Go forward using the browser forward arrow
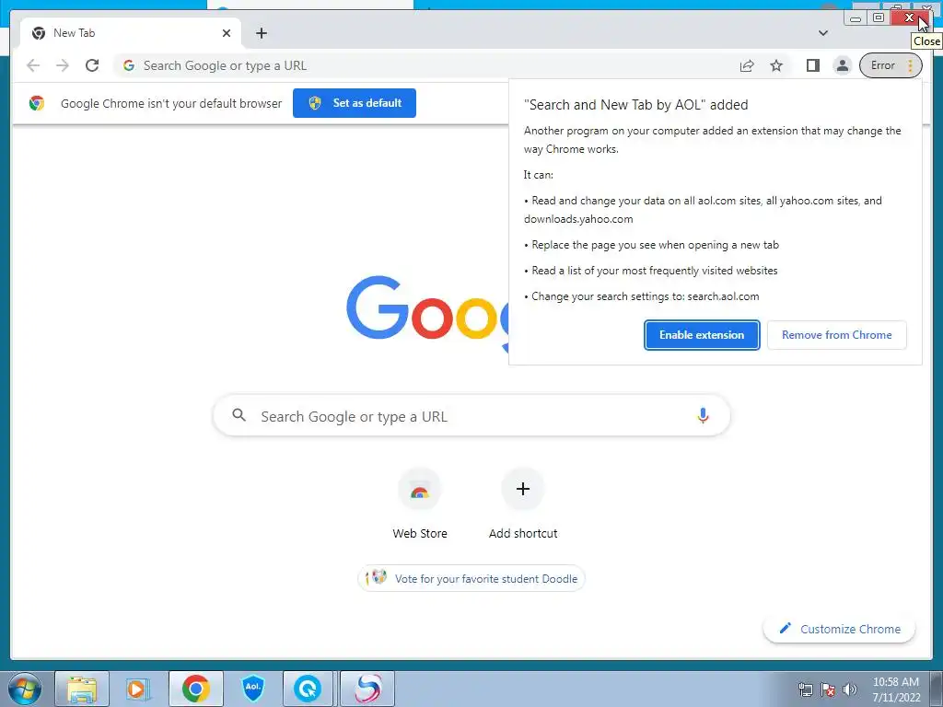Screen dimensions: 943x707 [63, 65]
